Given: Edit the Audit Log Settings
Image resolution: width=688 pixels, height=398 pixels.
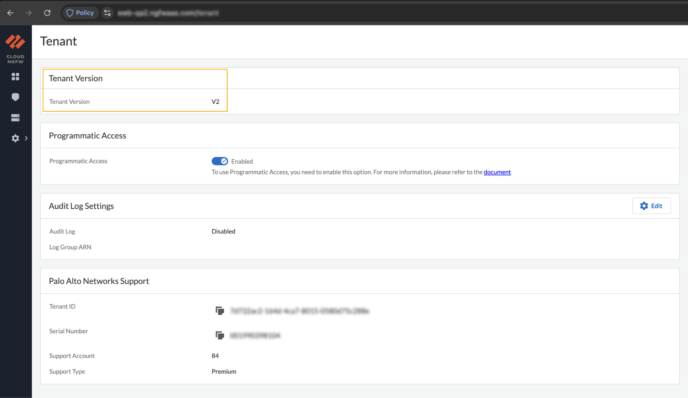Looking at the screenshot, I should (651, 206).
